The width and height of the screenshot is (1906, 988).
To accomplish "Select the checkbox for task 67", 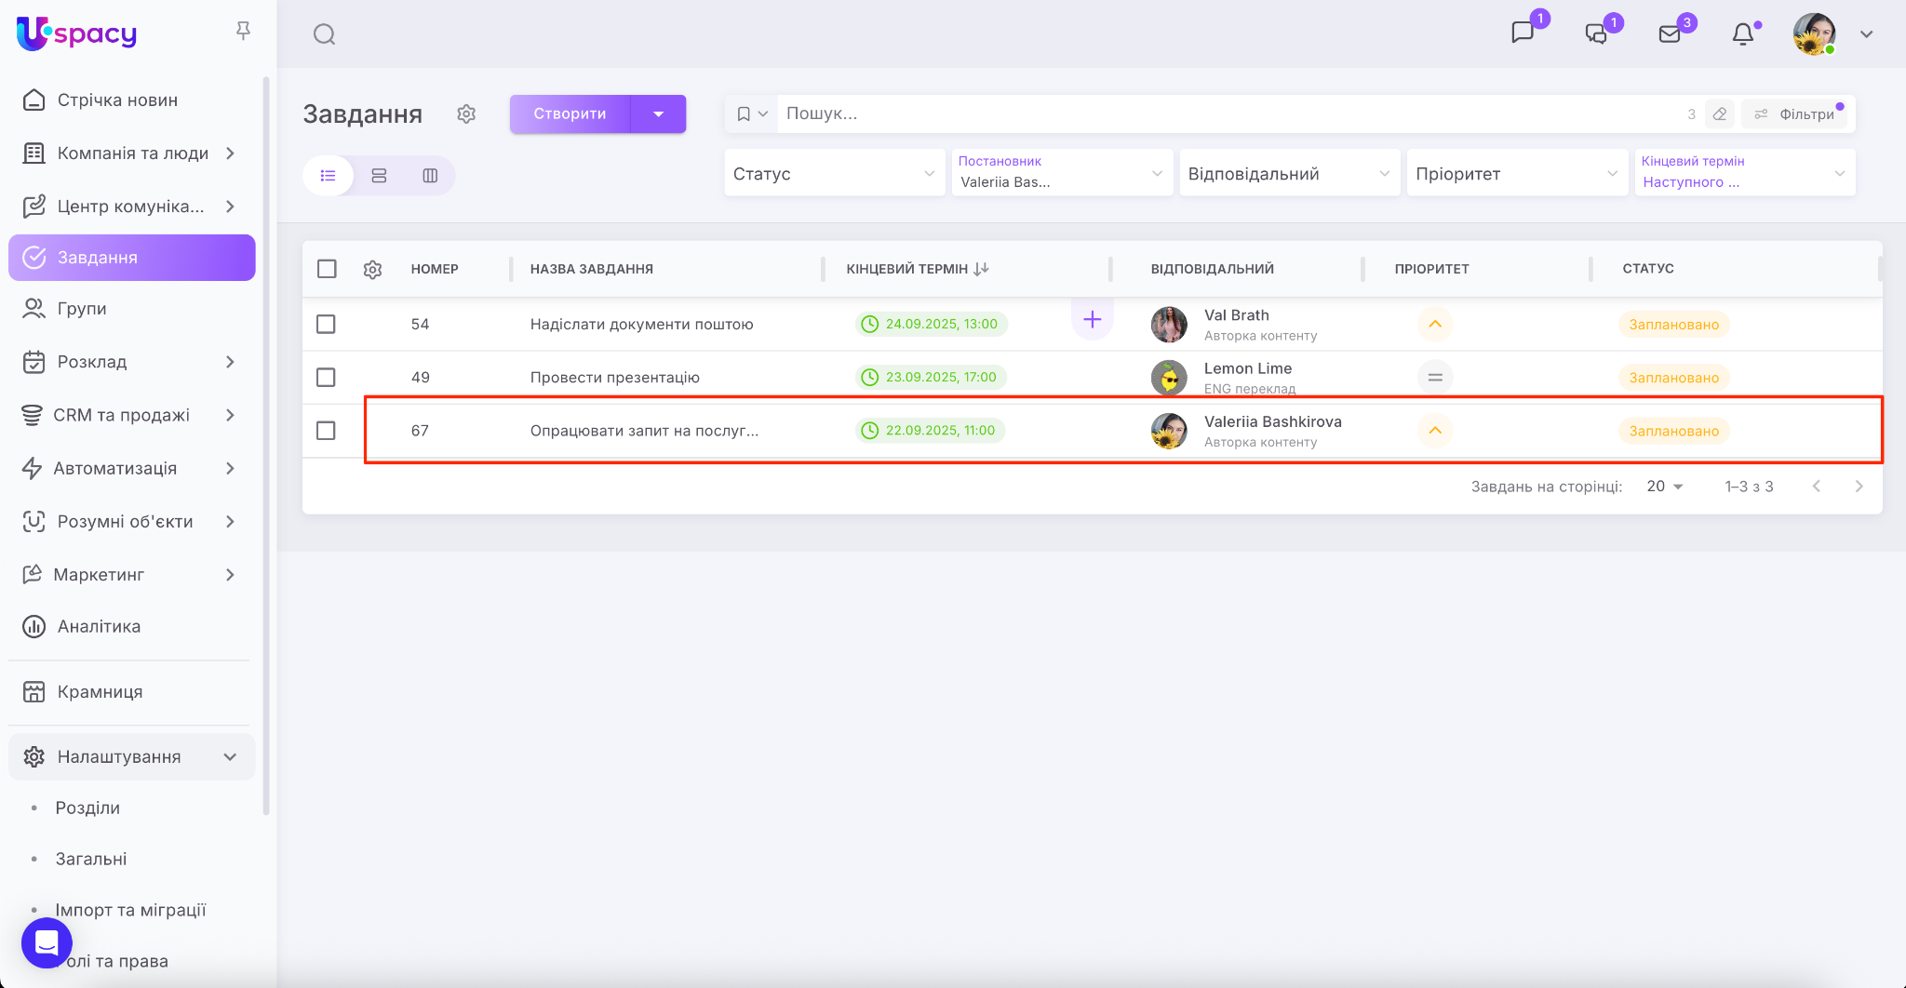I will pyautogui.click(x=326, y=431).
